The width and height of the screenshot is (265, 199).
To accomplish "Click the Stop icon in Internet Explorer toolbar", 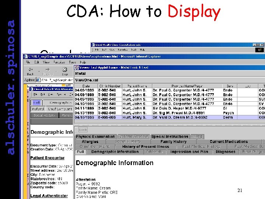I will coord(64,70).
